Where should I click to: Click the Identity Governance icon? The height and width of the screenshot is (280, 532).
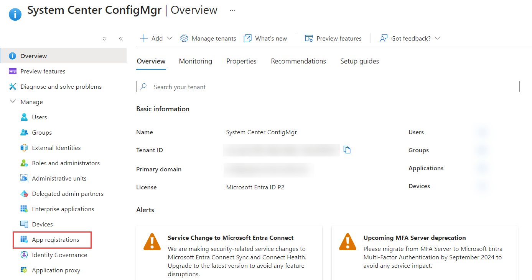(x=24, y=255)
